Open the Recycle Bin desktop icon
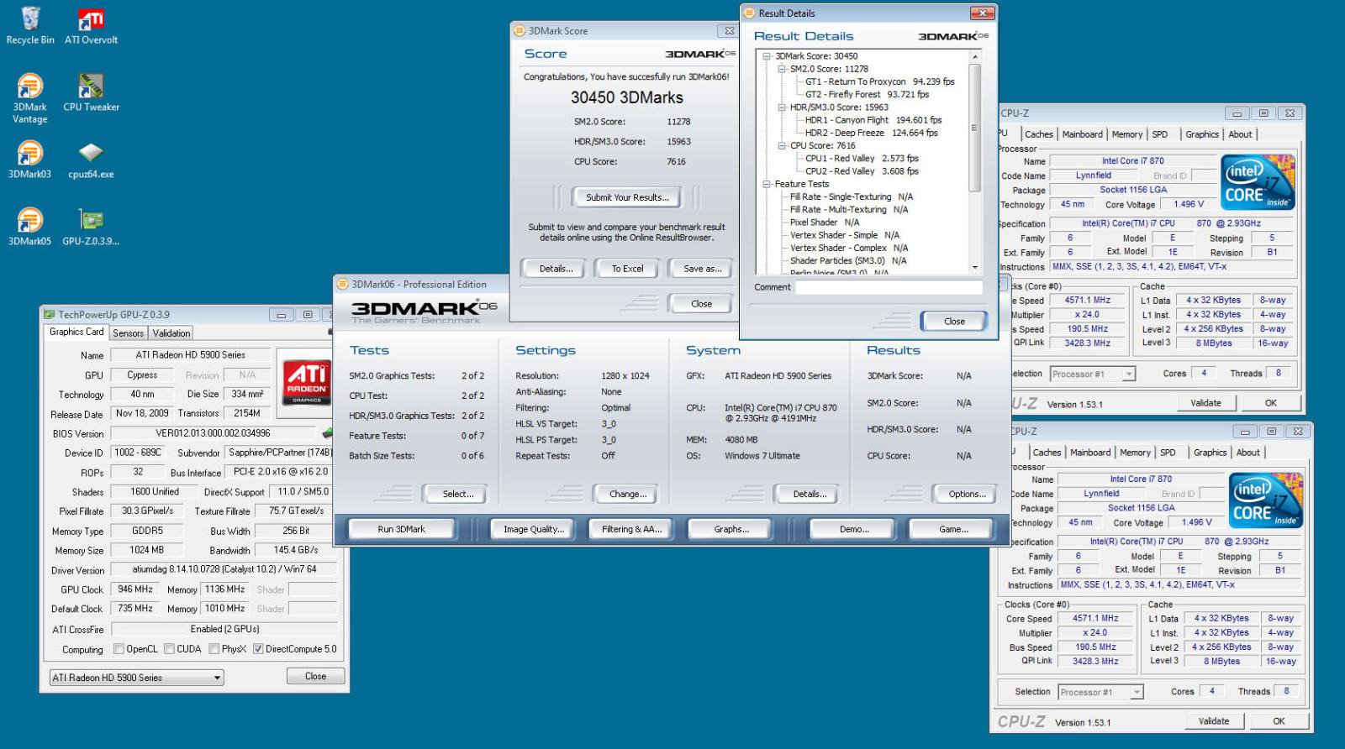 30,26
